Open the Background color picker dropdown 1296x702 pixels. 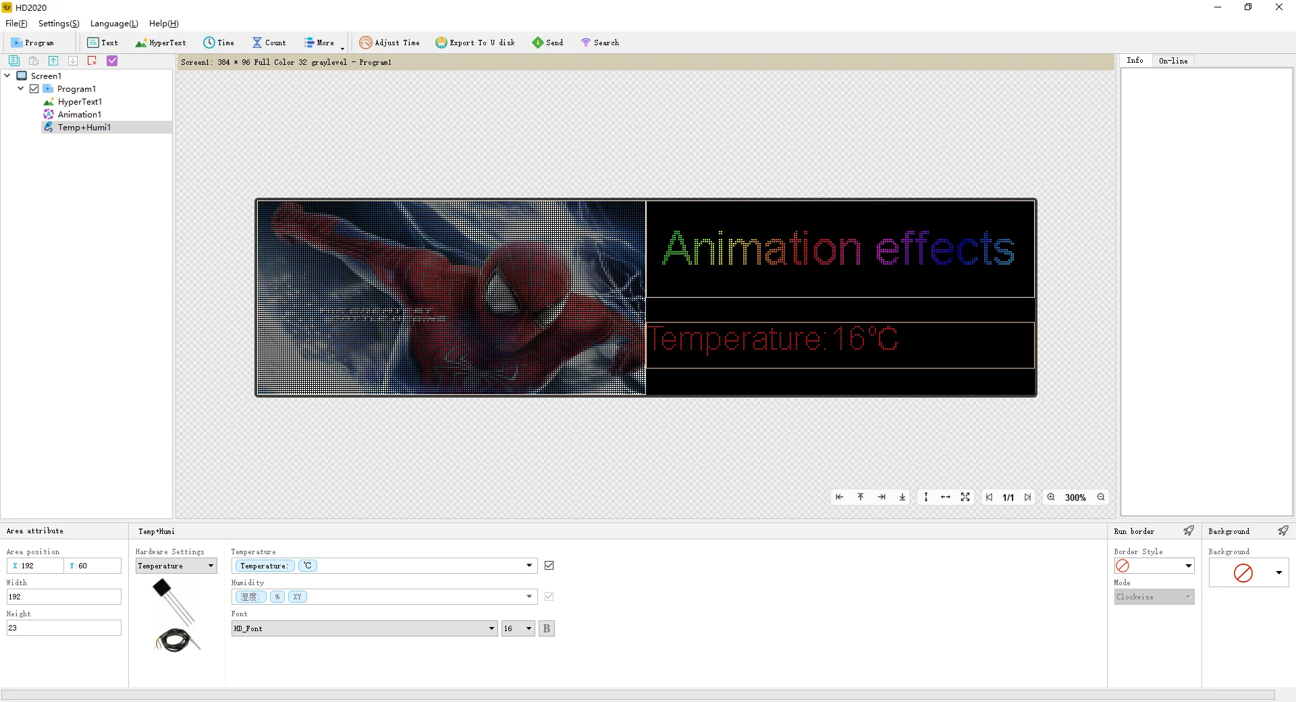click(x=1278, y=572)
